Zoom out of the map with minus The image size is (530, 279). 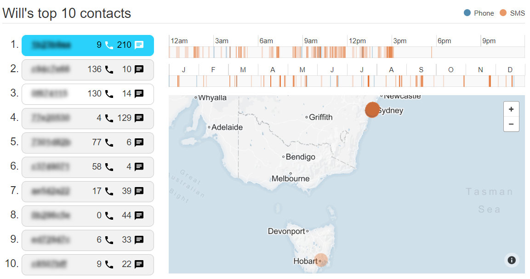pos(511,124)
